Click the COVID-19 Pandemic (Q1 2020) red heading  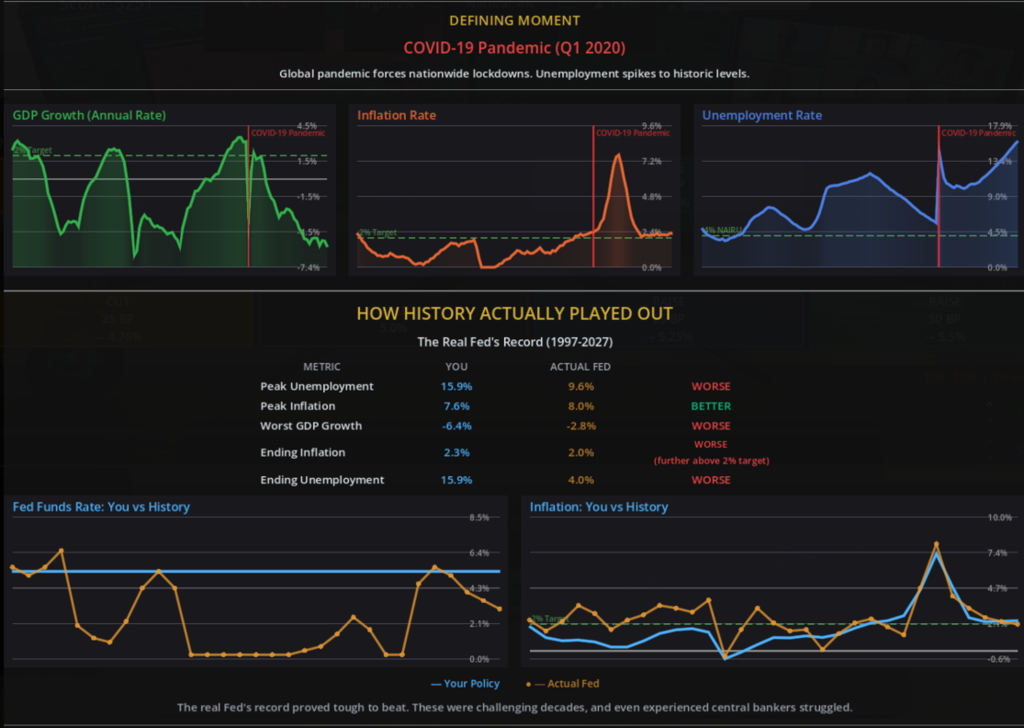[x=514, y=48]
